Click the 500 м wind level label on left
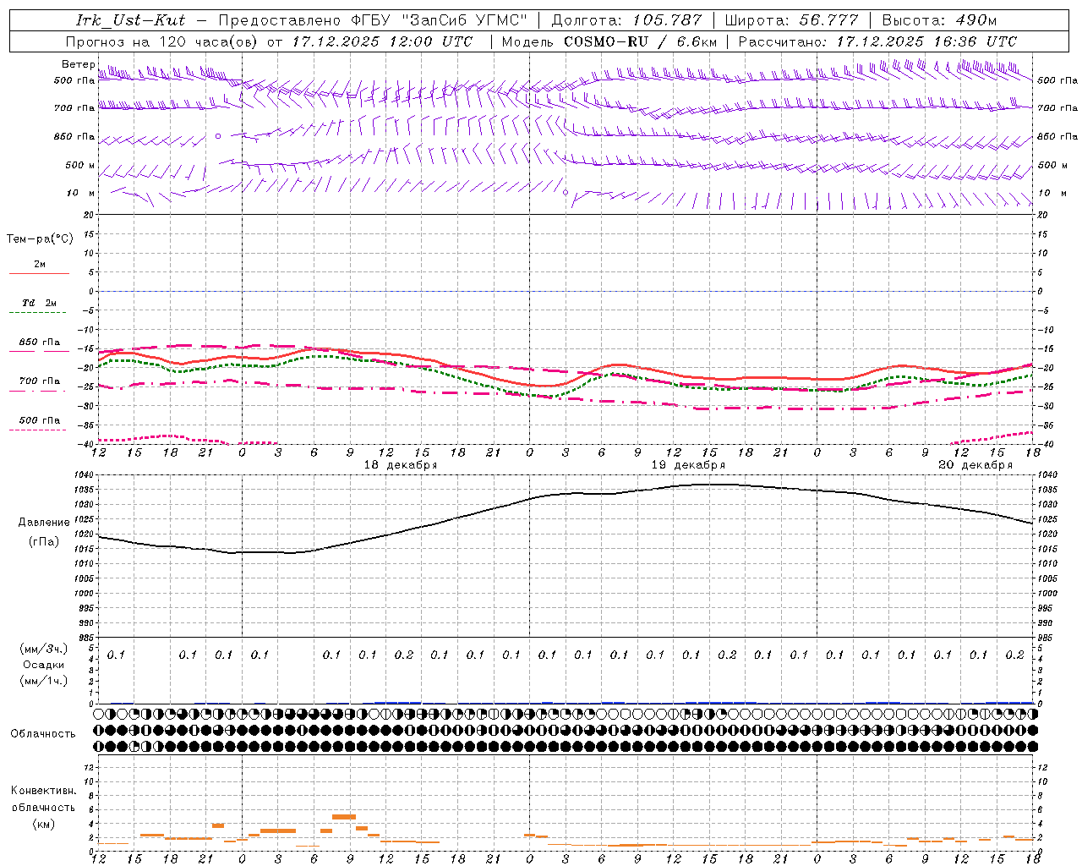 (x=80, y=165)
